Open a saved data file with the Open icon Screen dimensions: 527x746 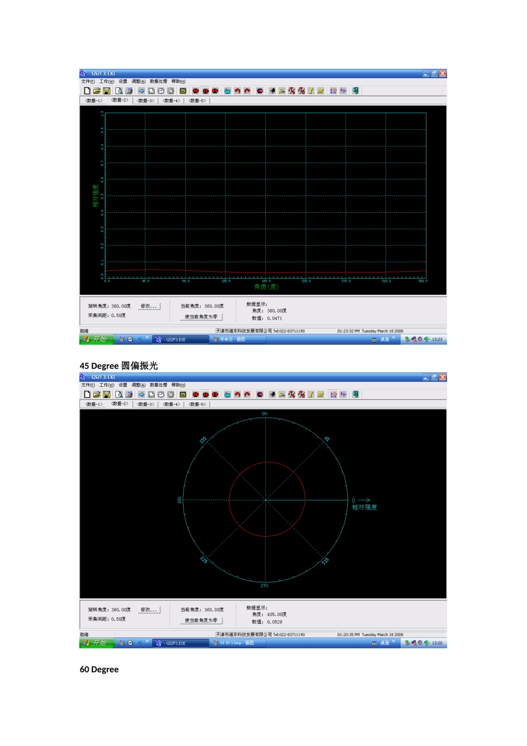coord(96,90)
